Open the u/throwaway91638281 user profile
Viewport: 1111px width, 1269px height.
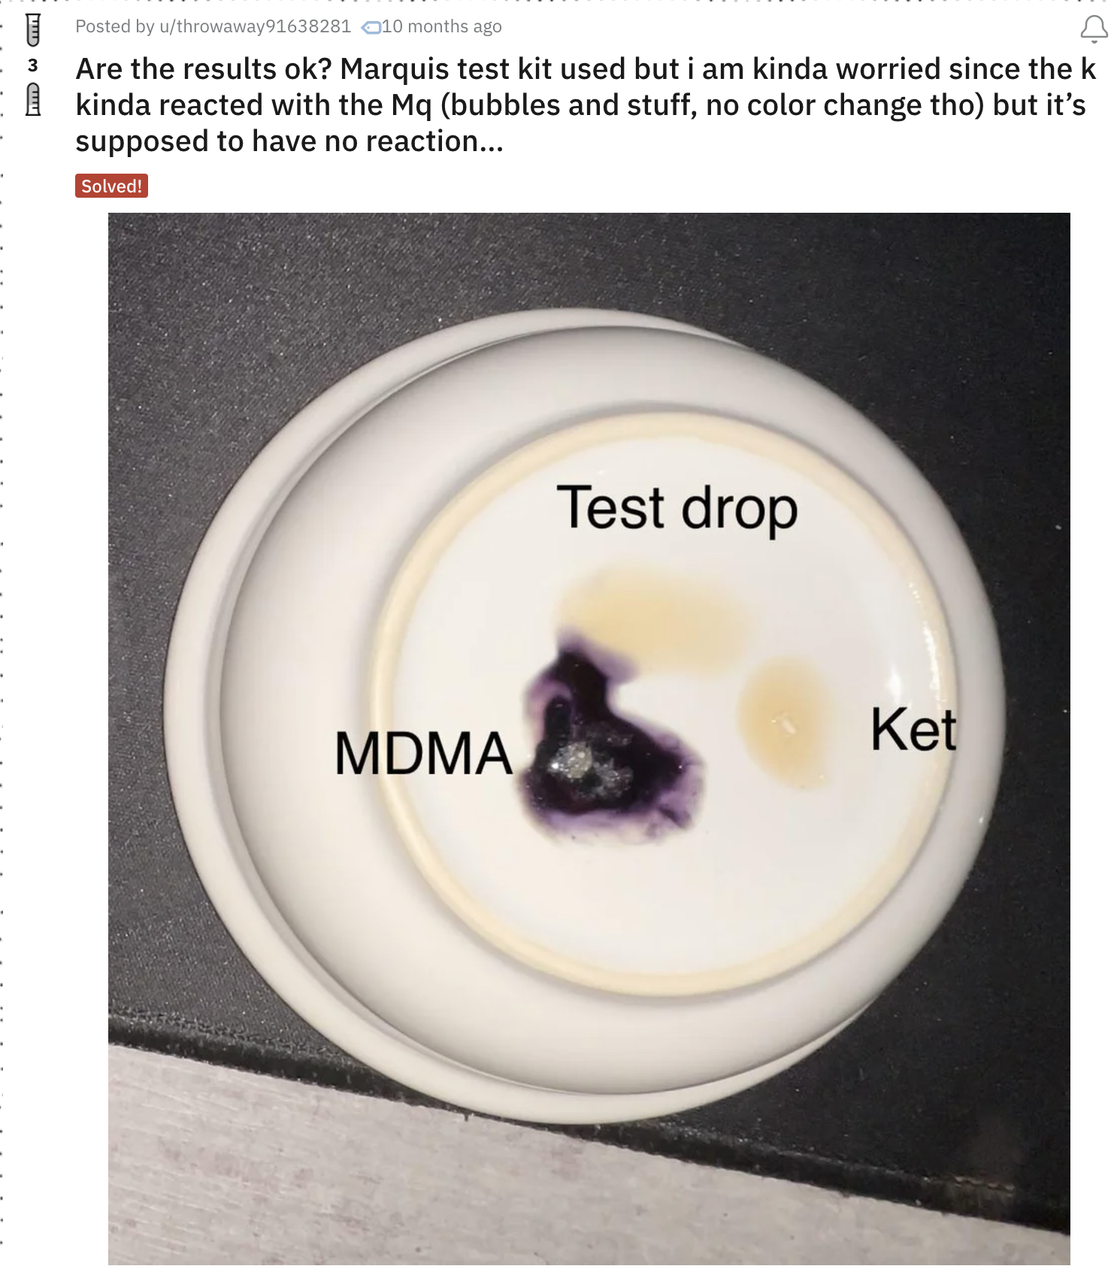pyautogui.click(x=255, y=26)
